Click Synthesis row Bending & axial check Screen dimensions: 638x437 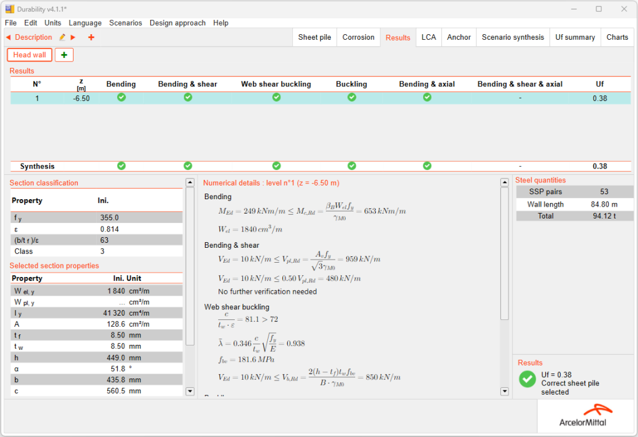click(427, 166)
